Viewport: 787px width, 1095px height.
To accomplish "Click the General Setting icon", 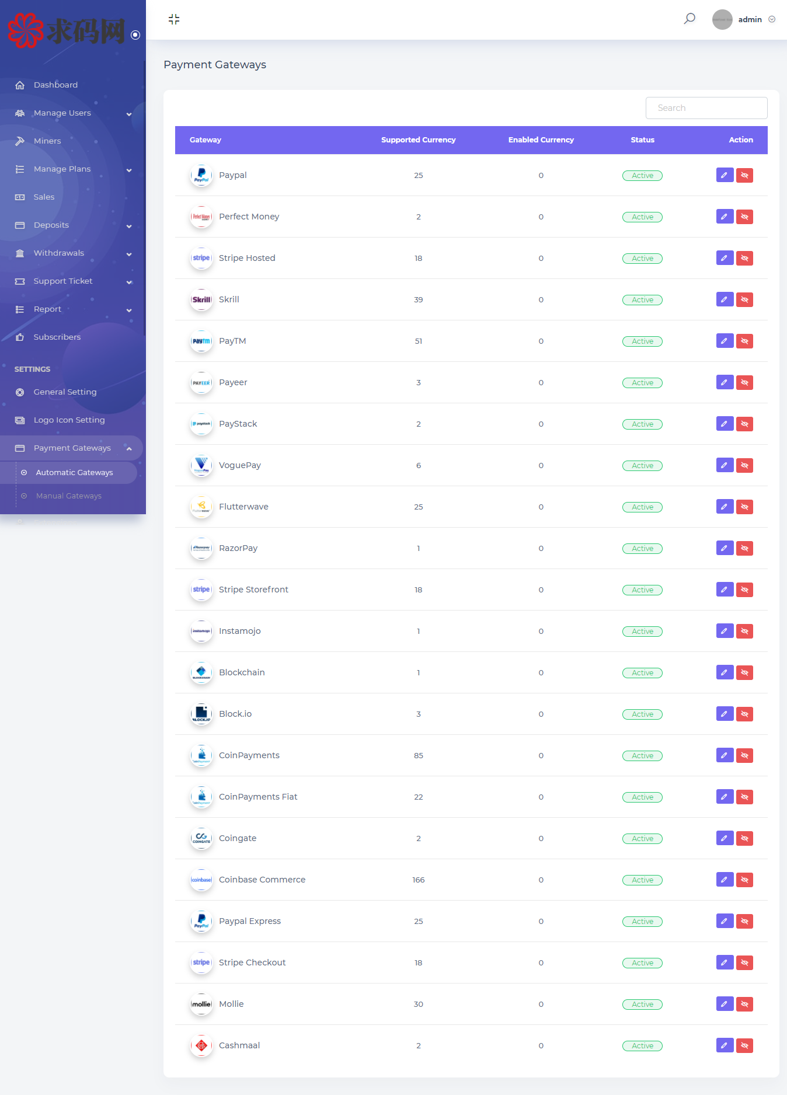I will [x=20, y=392].
